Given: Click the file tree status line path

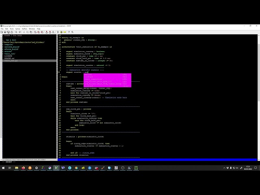Looking at the screenshot, I should tap(24, 160).
